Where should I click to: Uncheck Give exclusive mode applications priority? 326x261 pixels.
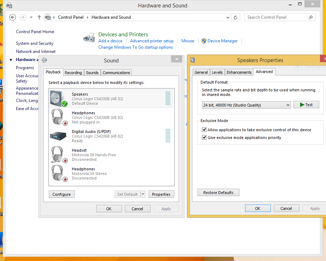tap(204, 138)
